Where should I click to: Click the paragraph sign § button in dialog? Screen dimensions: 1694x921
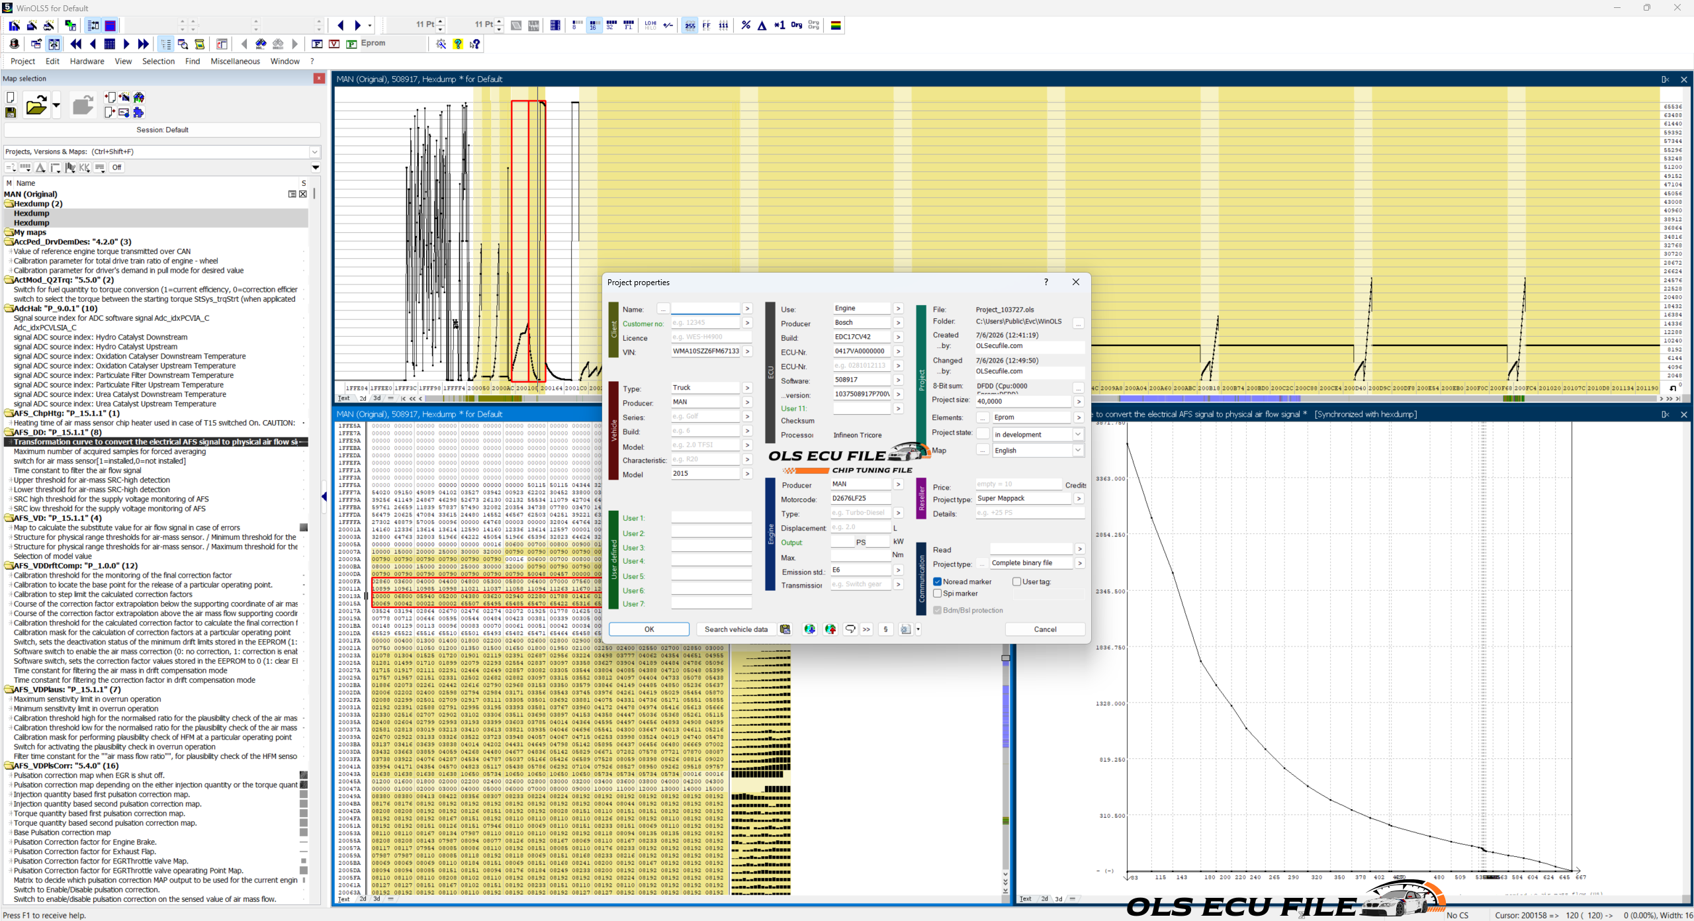[885, 629]
